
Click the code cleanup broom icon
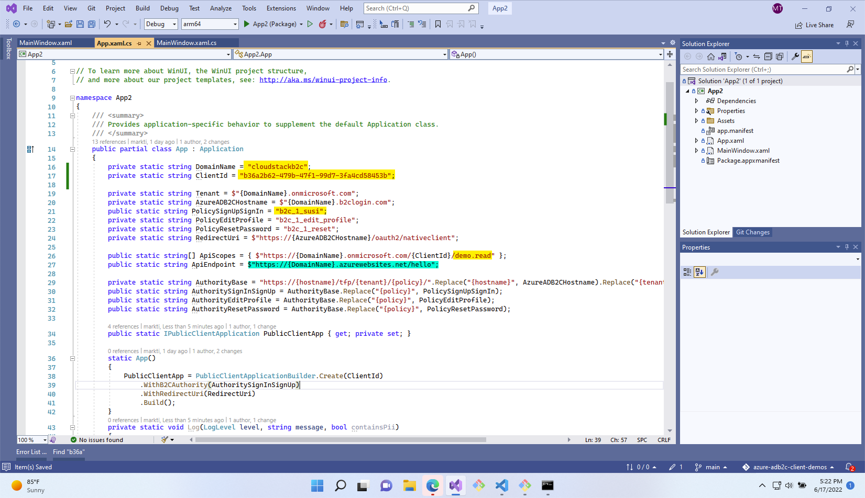click(x=165, y=440)
